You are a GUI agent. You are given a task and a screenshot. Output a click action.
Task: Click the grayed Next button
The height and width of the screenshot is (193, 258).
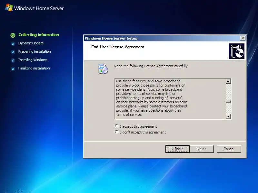(202, 149)
